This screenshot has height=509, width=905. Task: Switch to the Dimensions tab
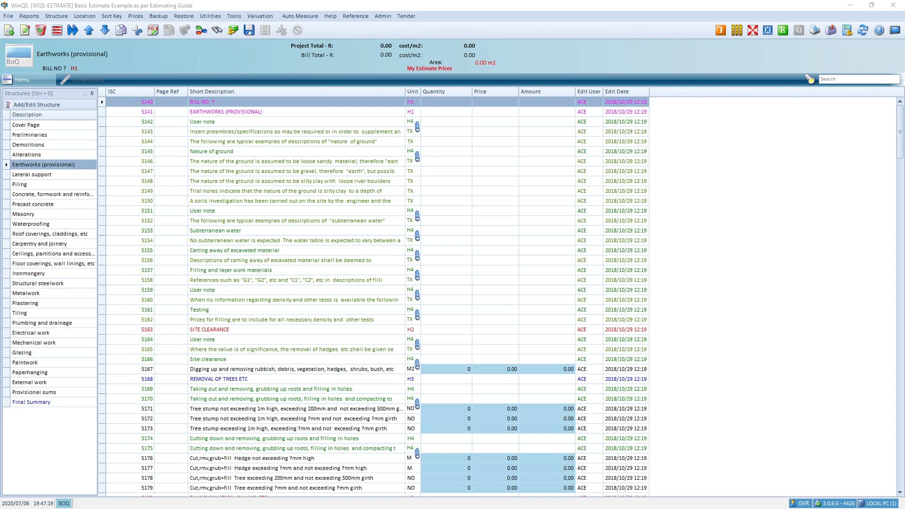(x=88, y=80)
